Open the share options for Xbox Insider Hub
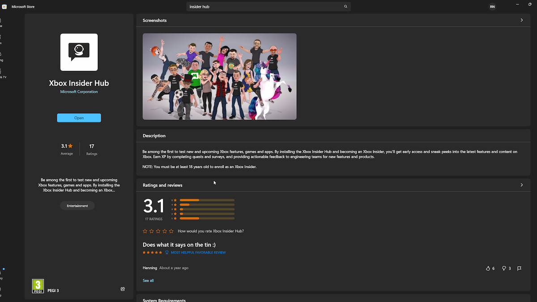 pos(123,289)
